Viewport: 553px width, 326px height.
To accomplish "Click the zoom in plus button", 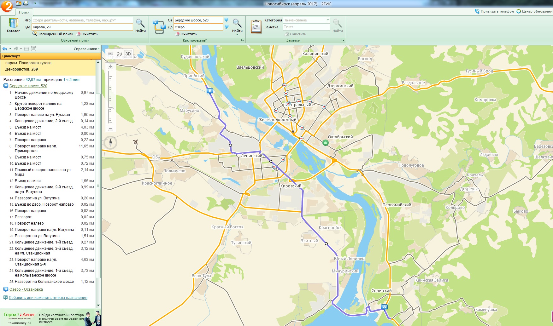I will [110, 66].
